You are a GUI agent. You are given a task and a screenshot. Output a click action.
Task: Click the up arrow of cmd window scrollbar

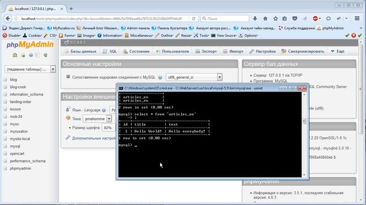304,95
